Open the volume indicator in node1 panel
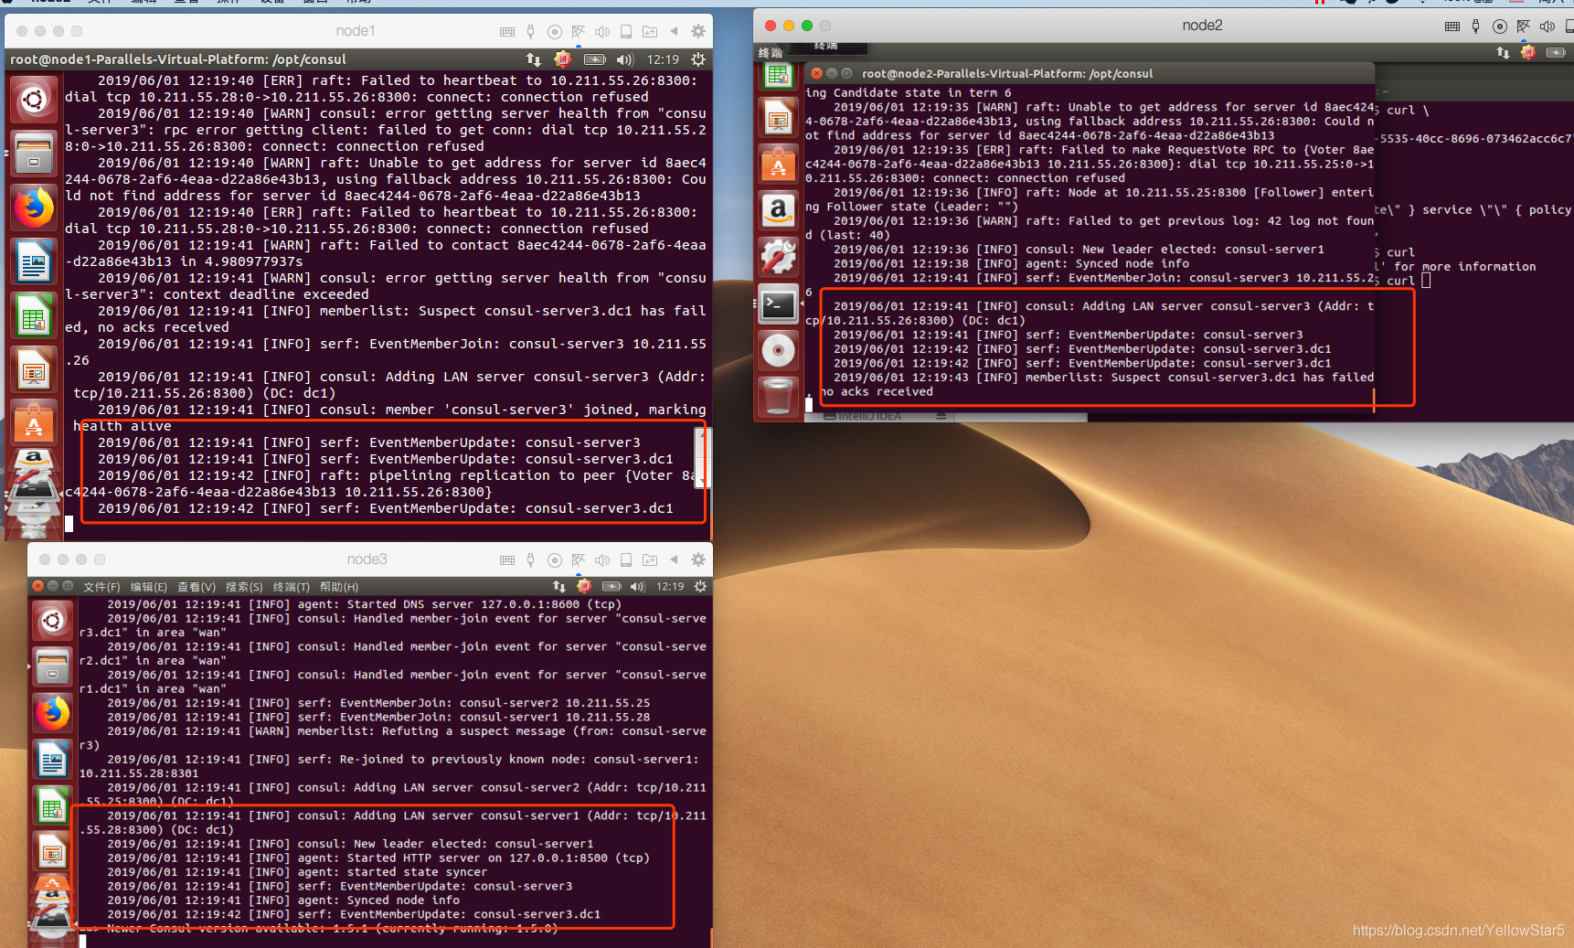 click(x=625, y=59)
